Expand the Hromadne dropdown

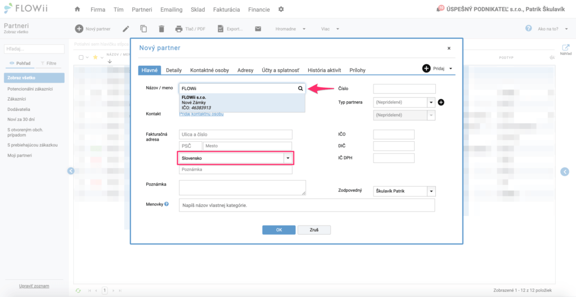coord(304,29)
